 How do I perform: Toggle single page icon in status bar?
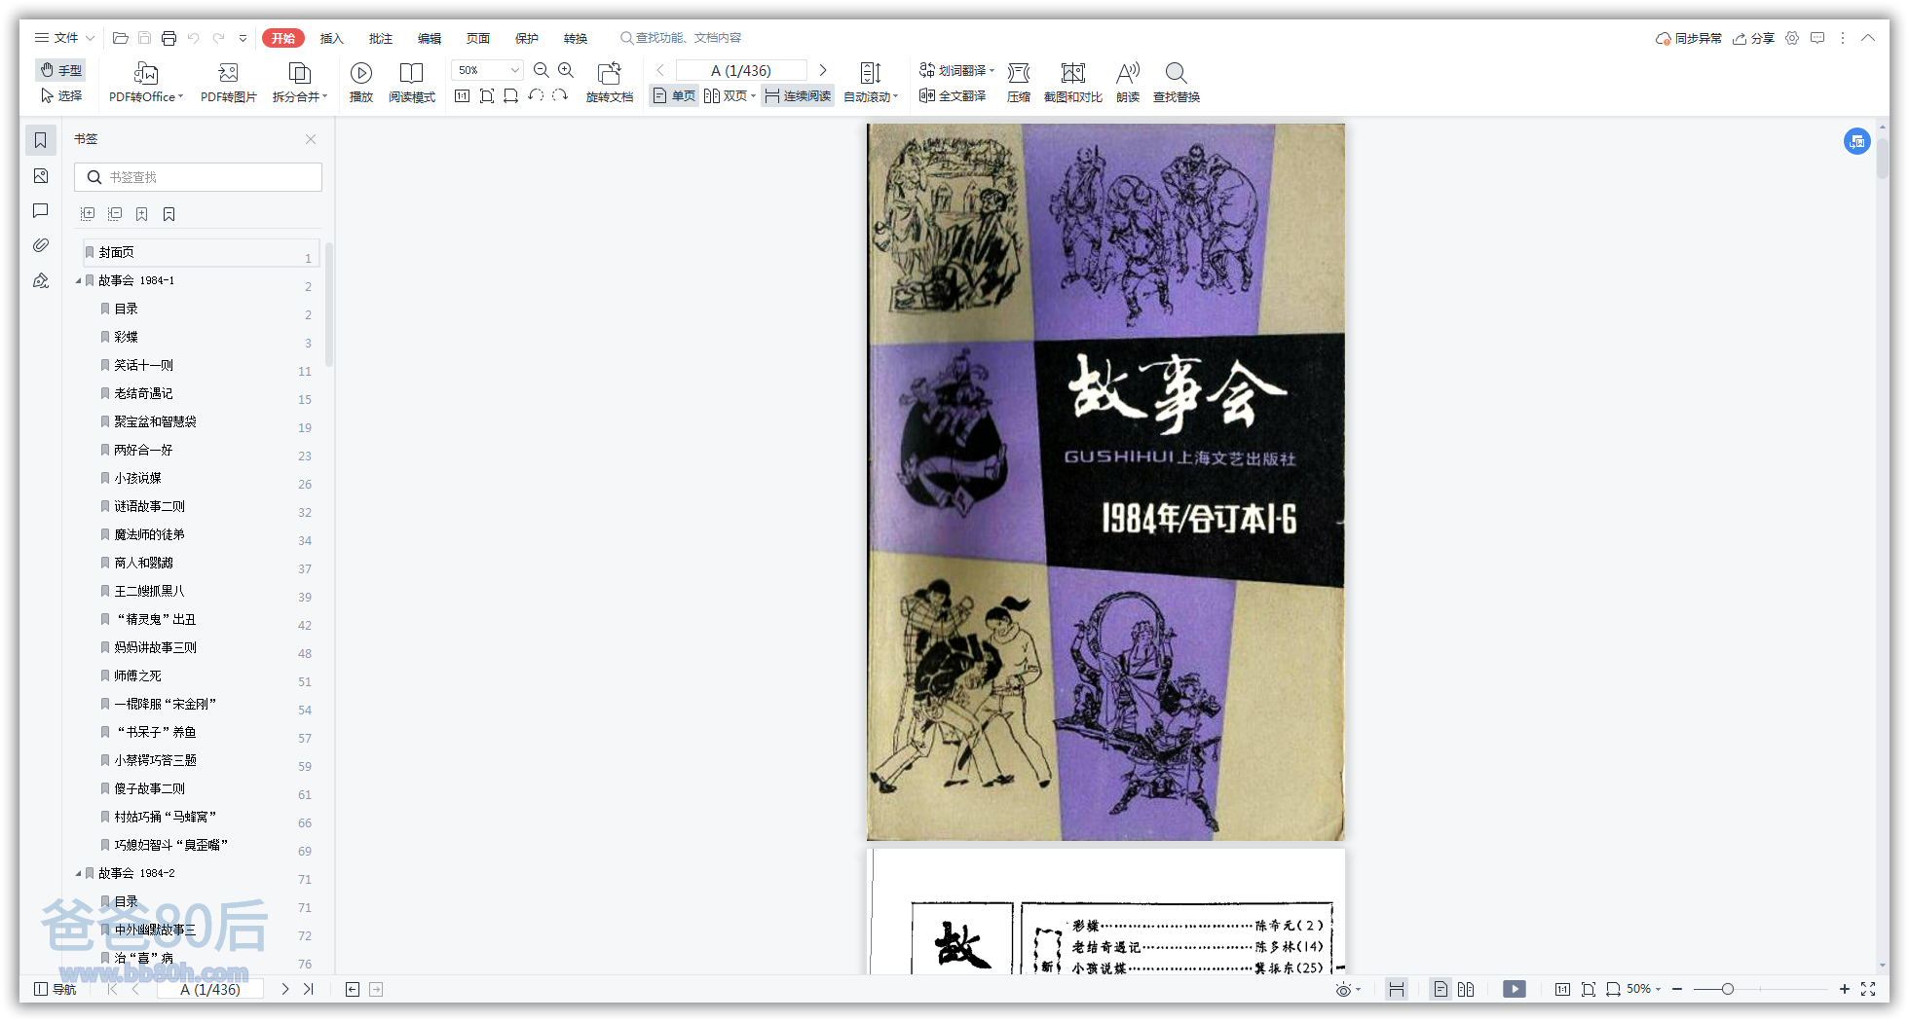coord(1441,989)
